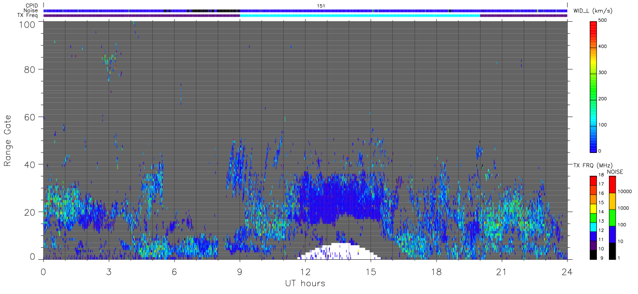Click the 200 label on WID colorbar
This screenshot has height=294, width=638.
click(604, 99)
